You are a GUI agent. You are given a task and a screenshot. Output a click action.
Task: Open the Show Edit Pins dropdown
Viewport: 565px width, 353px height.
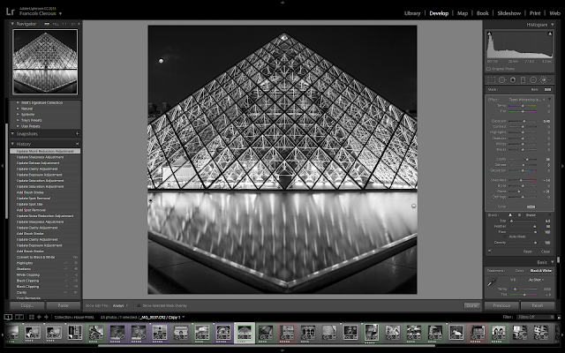(120, 305)
